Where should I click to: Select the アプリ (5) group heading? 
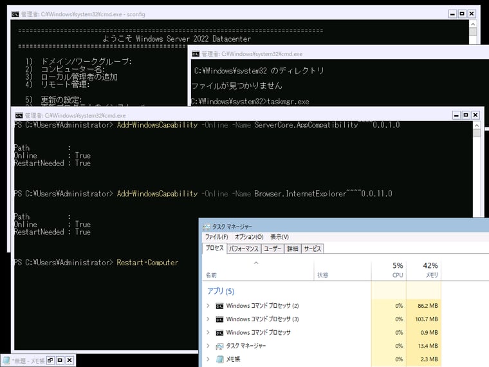coord(221,291)
